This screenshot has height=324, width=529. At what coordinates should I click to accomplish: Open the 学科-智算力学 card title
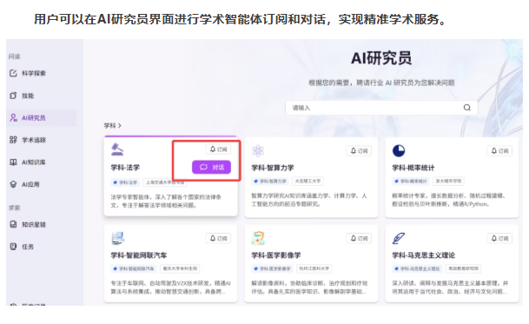[273, 168]
